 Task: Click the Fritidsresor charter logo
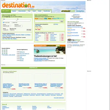[41, 19]
